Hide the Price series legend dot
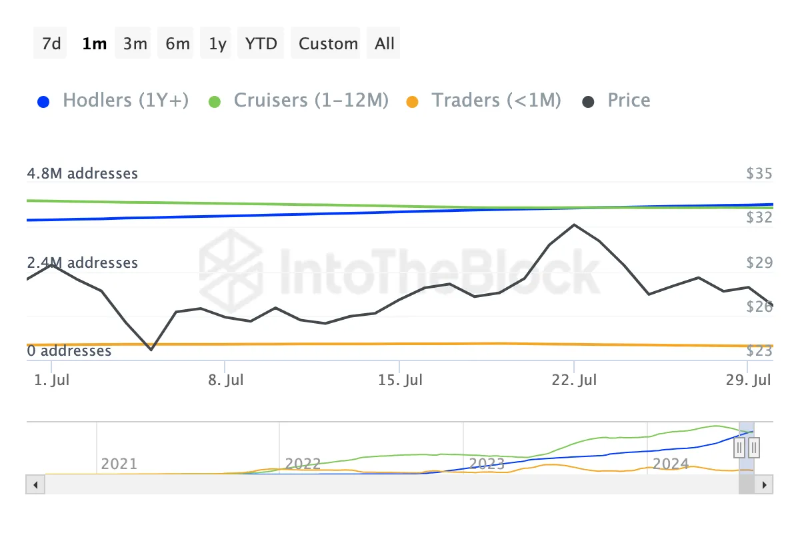This screenshot has width=800, height=533. pyautogui.click(x=588, y=102)
